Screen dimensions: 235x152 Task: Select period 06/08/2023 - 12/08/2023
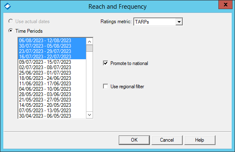52,41
